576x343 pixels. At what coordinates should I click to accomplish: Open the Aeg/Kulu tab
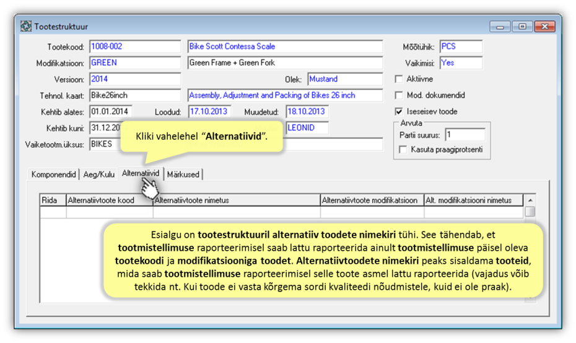(99, 175)
